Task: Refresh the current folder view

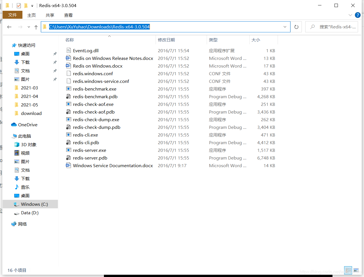Action: coord(296,27)
